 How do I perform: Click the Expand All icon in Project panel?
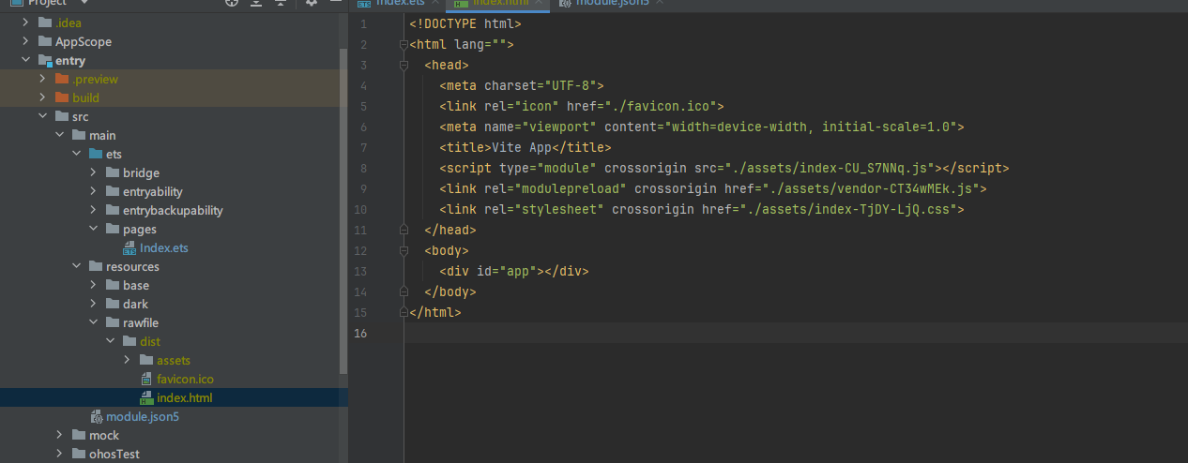coord(257,3)
